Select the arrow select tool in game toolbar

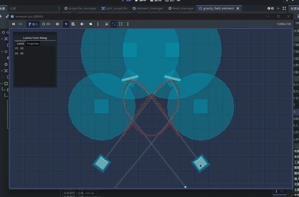tap(66, 24)
